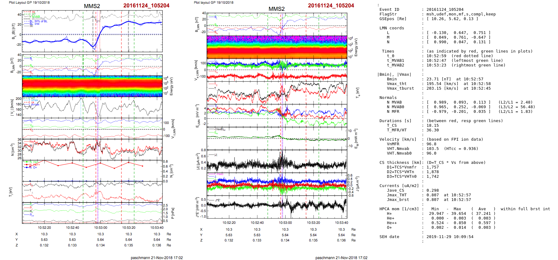Image resolution: width=558 pixels, height=260 pixels.
Task: Click the energy spectrogram in left plot
Action: [92, 86]
